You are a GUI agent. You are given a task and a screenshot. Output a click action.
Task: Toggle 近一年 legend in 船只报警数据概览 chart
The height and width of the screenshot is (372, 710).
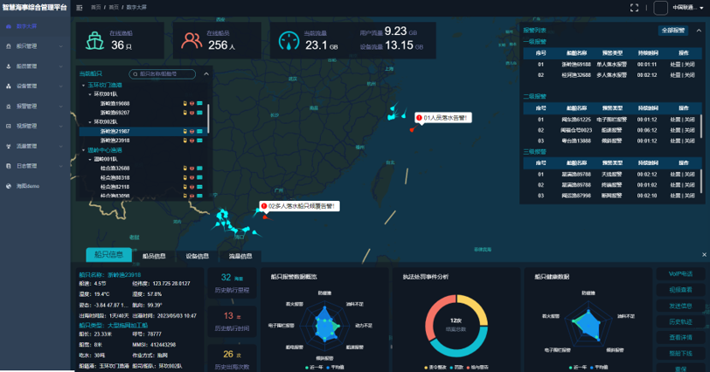pyautogui.click(x=314, y=367)
